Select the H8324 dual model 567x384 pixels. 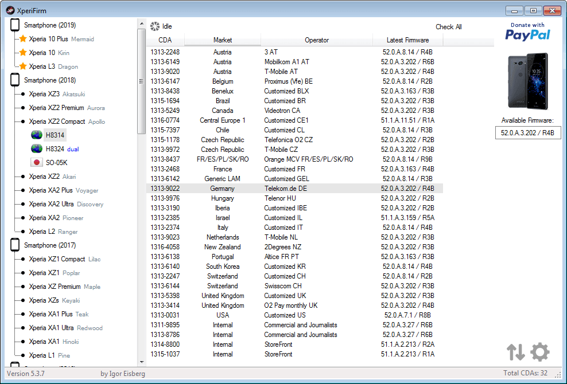pyautogui.click(x=62, y=149)
